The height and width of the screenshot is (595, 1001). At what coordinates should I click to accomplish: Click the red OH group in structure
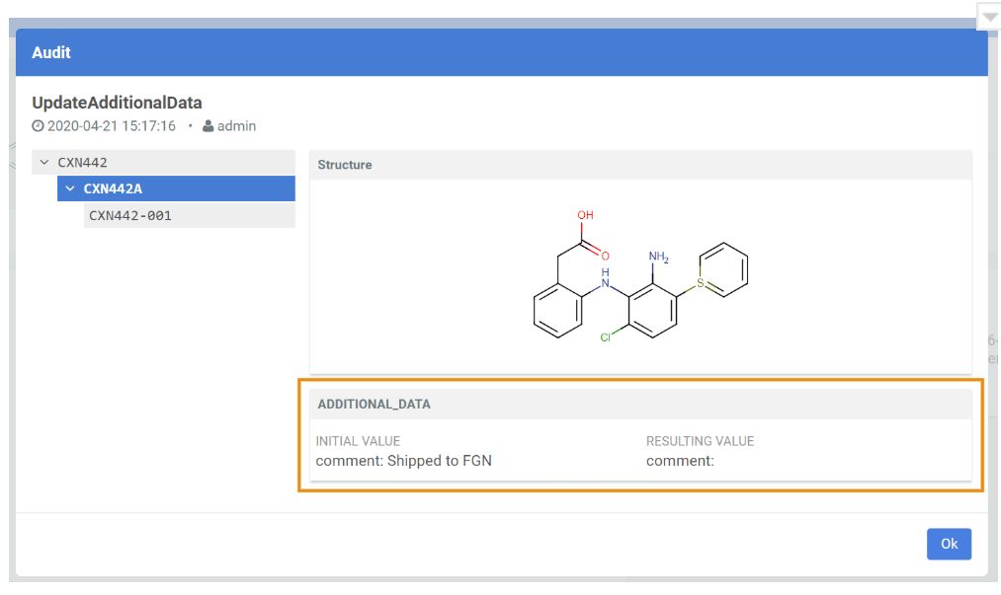click(585, 214)
